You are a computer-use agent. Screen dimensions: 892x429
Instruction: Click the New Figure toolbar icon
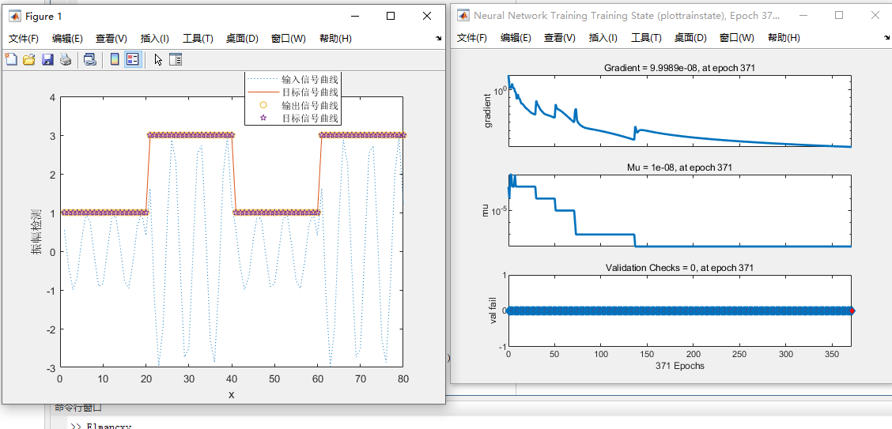[11, 59]
